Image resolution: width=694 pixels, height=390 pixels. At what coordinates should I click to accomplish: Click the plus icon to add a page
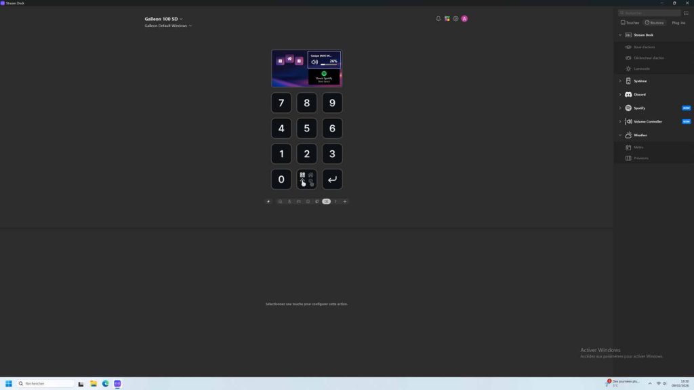pyautogui.click(x=345, y=201)
